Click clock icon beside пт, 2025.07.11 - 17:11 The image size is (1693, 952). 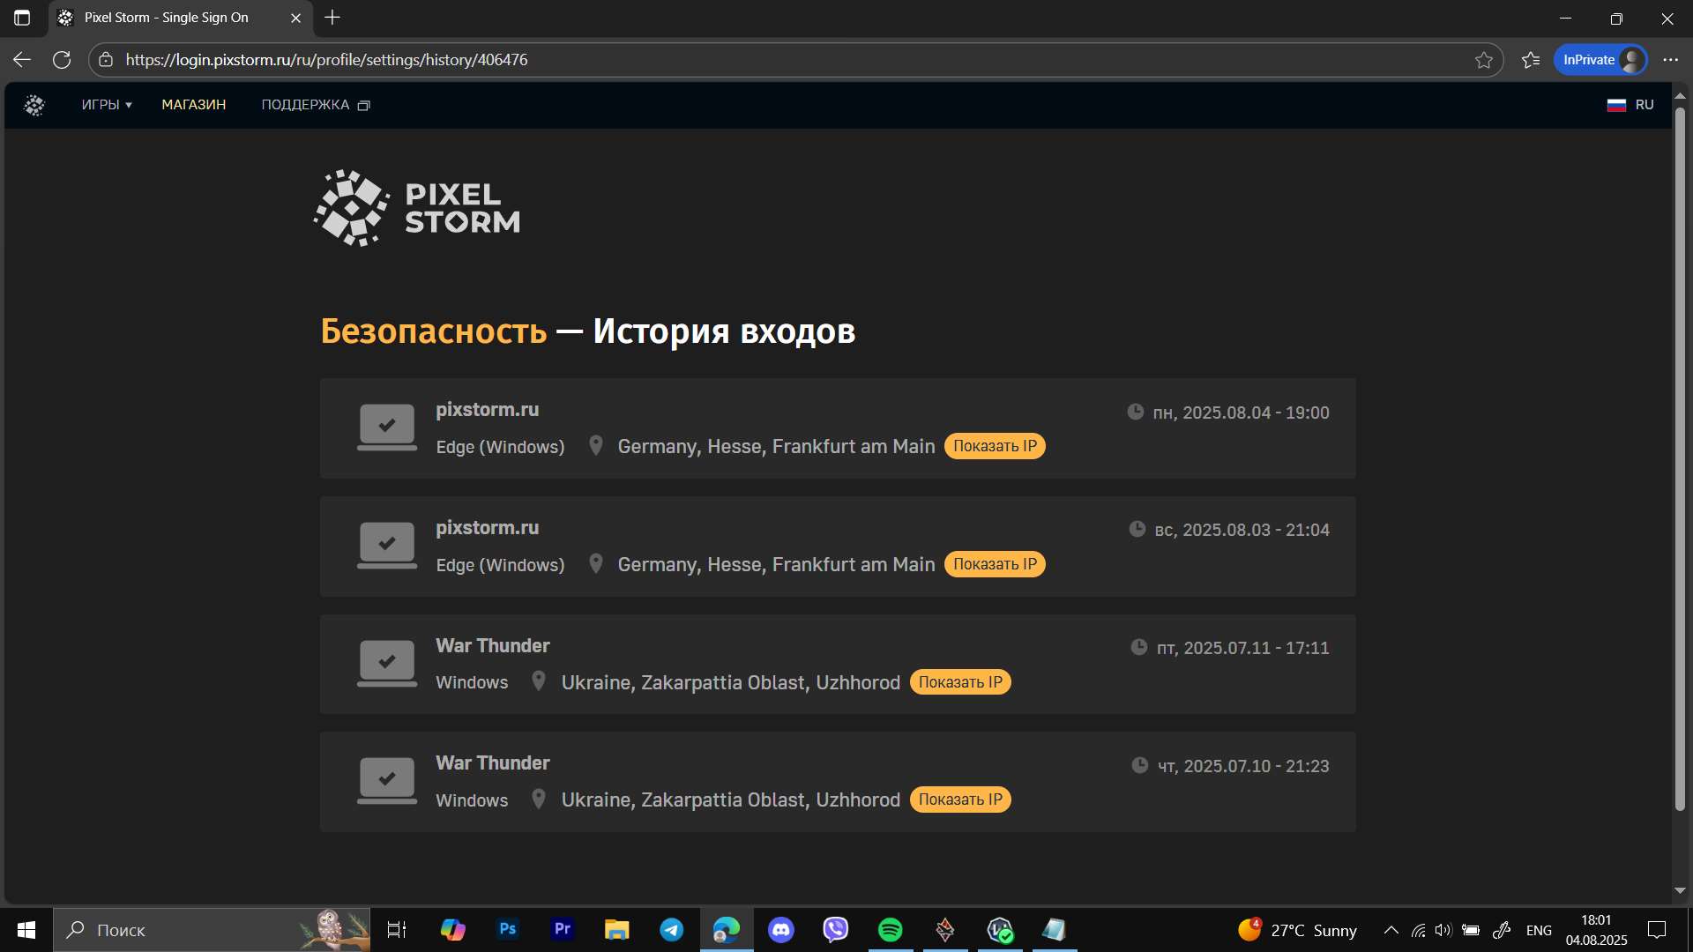pos(1139,647)
